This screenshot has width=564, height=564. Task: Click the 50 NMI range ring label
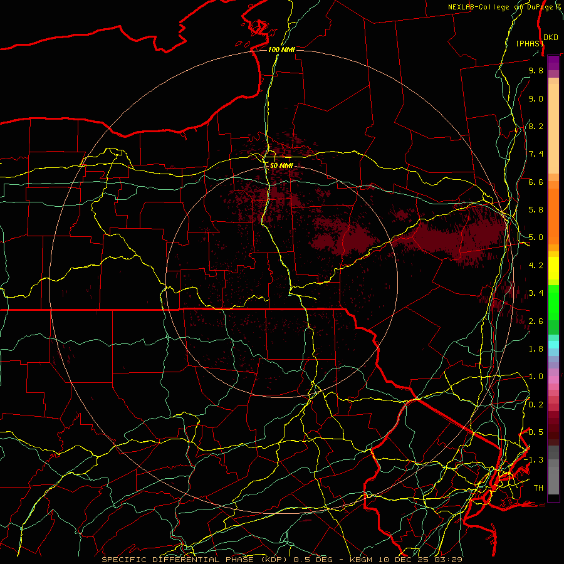281,165
